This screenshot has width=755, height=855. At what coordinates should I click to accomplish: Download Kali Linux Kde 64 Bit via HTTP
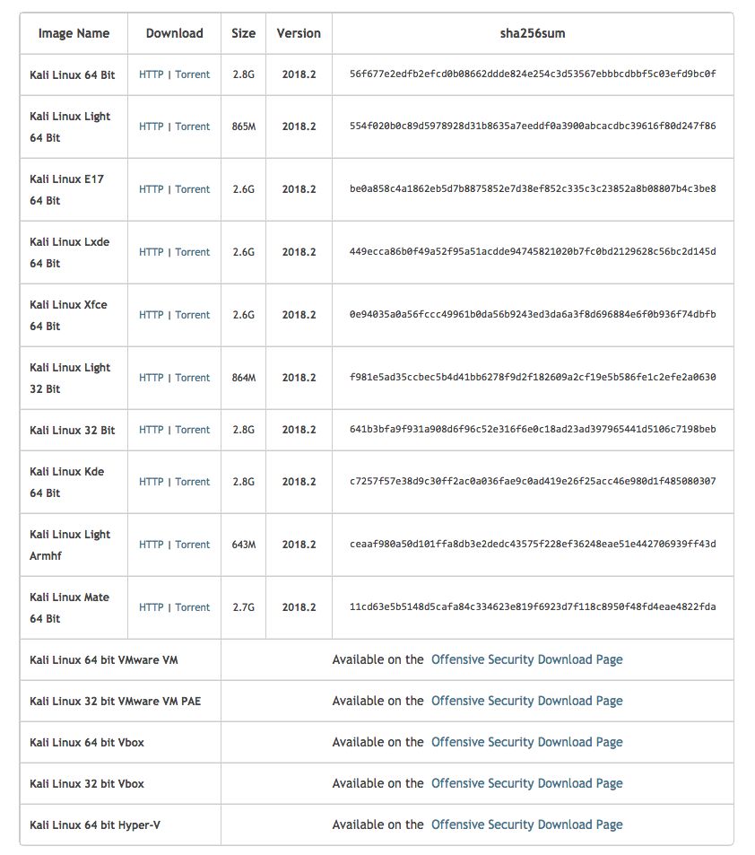pos(151,482)
